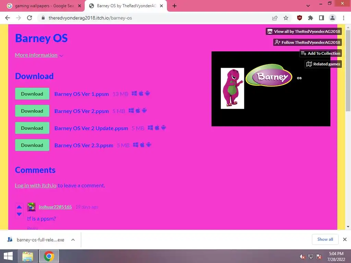This screenshot has width=351, height=263.
Task: Click the site lock icon
Action: pyautogui.click(x=43, y=18)
